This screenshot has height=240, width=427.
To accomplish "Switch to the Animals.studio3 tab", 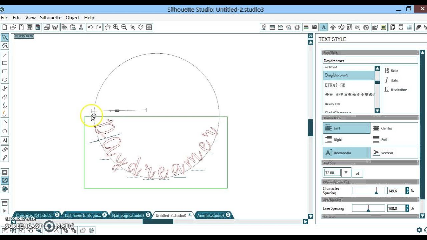I will [x=210, y=215].
